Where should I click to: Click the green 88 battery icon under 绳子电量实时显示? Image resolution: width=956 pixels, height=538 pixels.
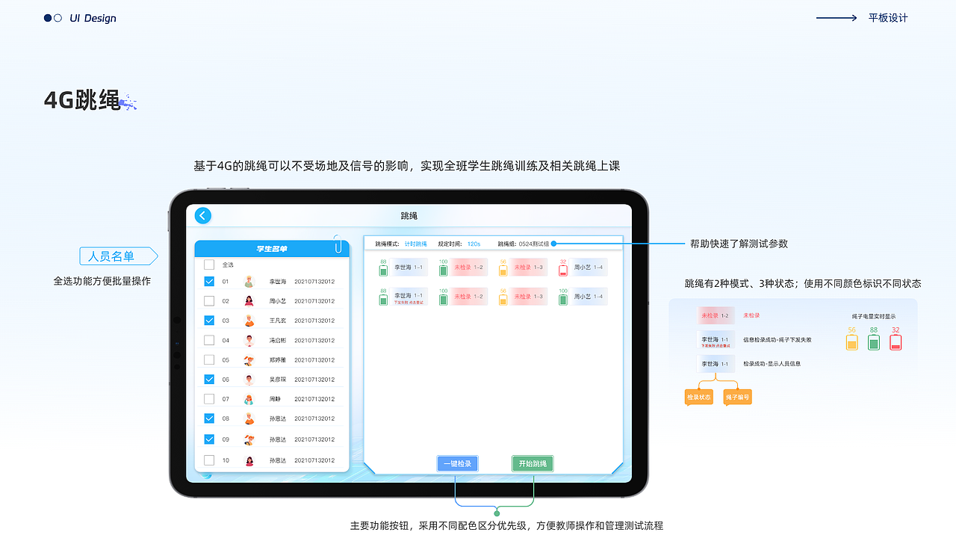[874, 342]
